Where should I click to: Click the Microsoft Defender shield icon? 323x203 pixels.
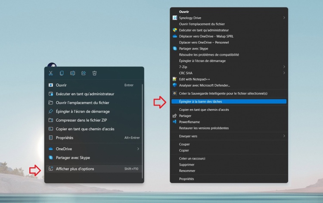pyautogui.click(x=175, y=85)
